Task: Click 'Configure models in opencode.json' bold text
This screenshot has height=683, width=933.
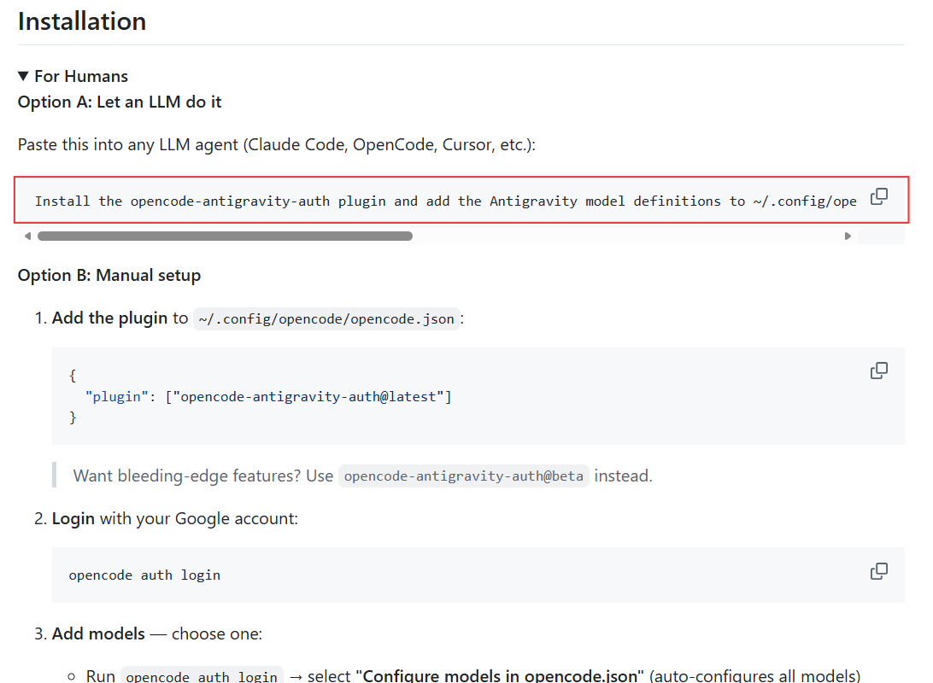Action: (x=500, y=676)
